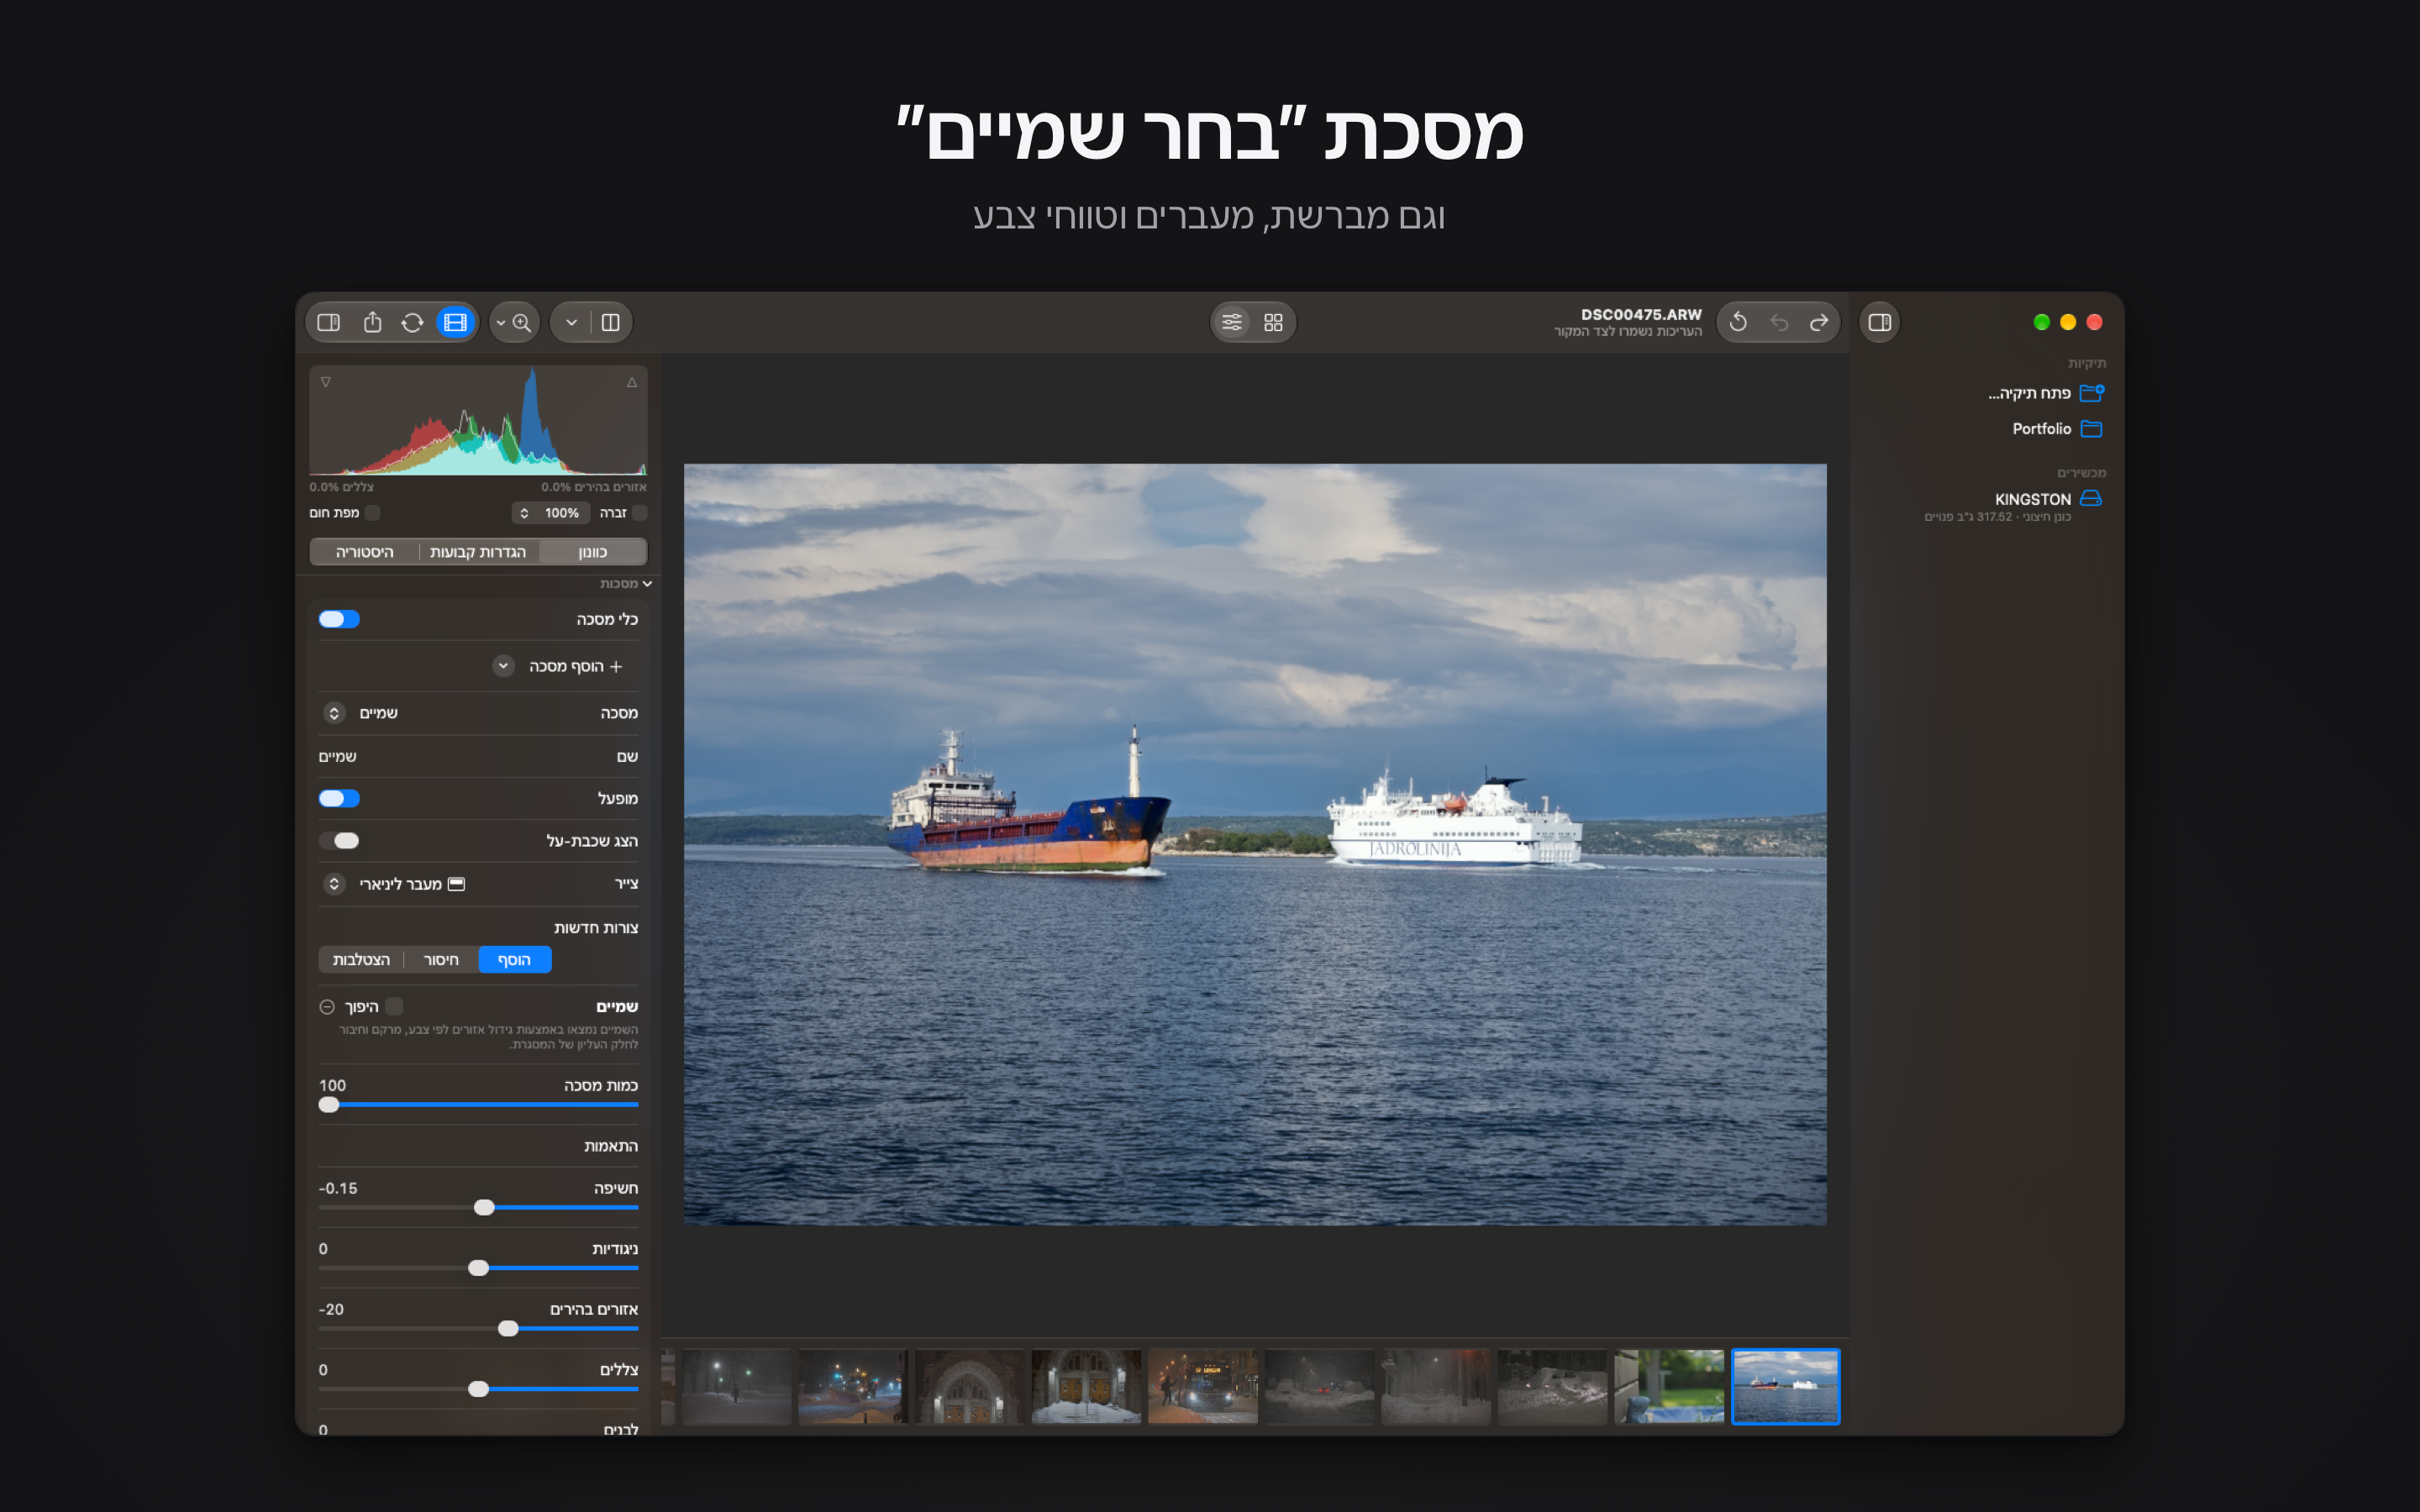Check the 'היפוך' invert checkbox
The height and width of the screenshot is (1512, 2420).
394,1006
